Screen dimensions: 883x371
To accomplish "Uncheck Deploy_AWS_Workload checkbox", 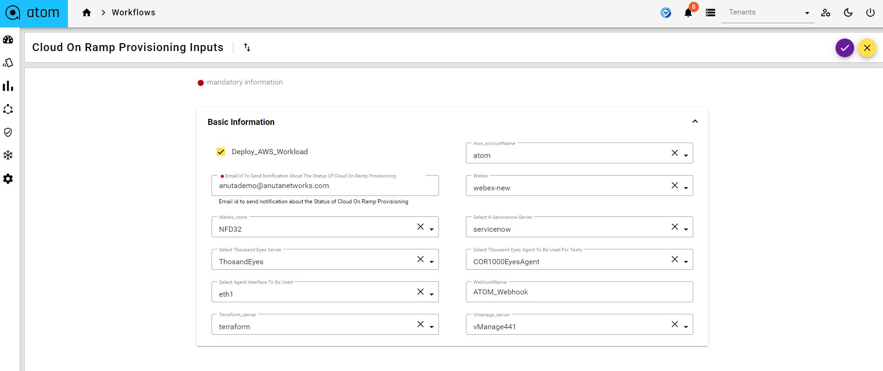I will point(221,152).
